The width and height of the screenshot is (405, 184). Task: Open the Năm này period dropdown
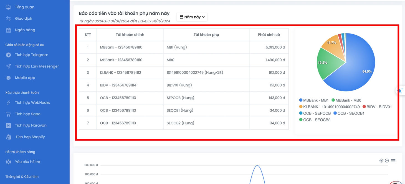click(x=192, y=17)
